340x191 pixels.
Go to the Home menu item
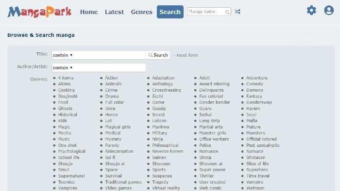[x=89, y=12]
